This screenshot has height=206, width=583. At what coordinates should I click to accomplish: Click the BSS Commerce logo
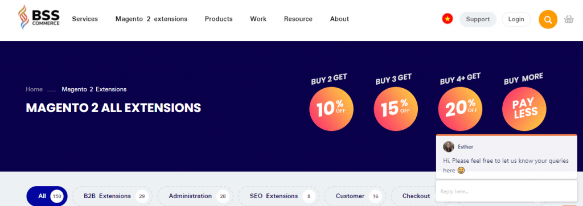pyautogui.click(x=39, y=18)
